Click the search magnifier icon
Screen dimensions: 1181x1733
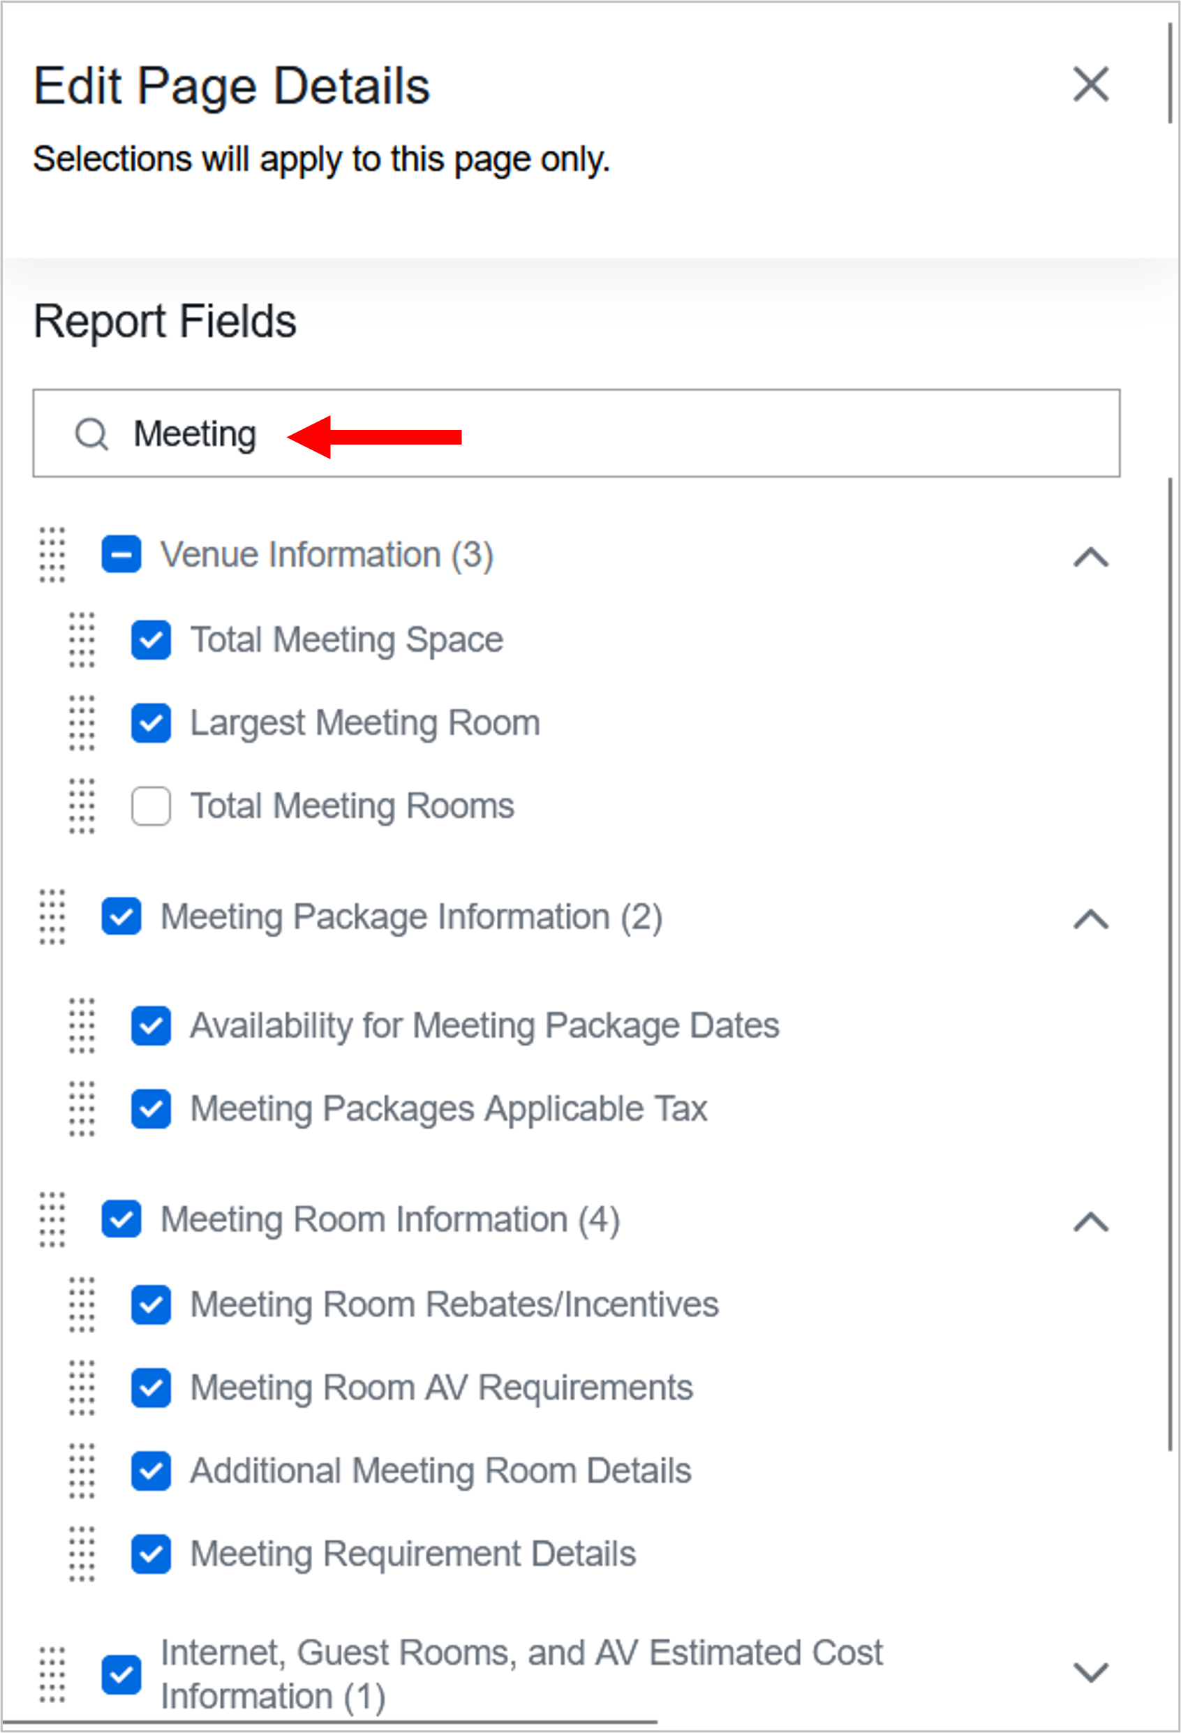point(92,433)
